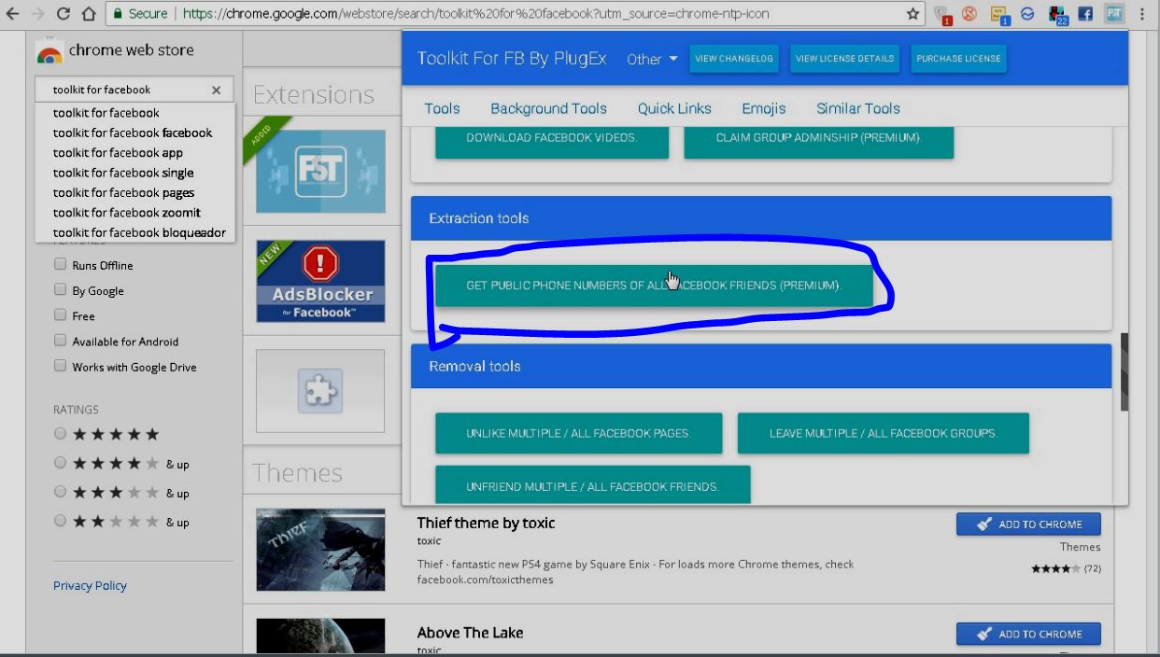The image size is (1160, 657).
Task: Choose suggestion 'toolkit for facebook pages'
Action: pos(134,193)
